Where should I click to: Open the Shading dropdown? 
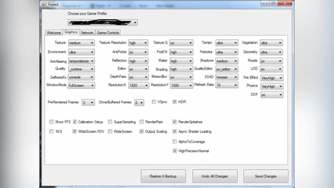click(x=181, y=69)
